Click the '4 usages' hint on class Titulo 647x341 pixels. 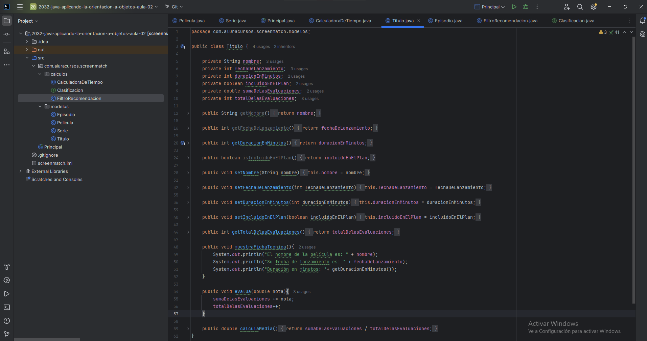pyautogui.click(x=261, y=47)
